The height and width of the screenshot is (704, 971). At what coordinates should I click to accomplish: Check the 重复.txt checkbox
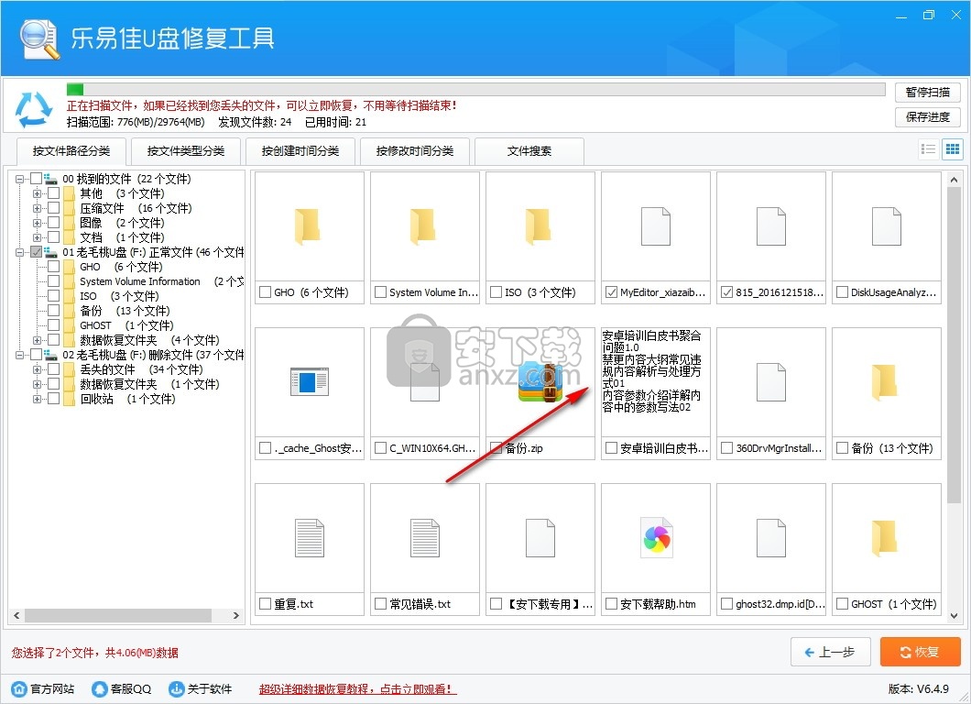tap(266, 603)
